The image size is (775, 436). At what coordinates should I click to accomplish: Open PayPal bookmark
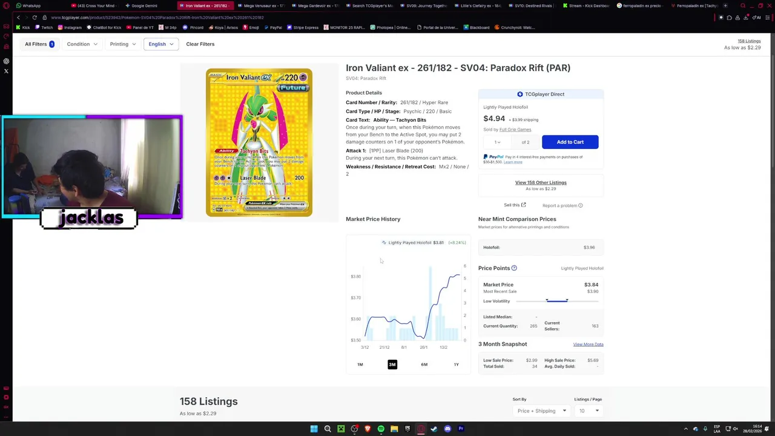coord(272,27)
